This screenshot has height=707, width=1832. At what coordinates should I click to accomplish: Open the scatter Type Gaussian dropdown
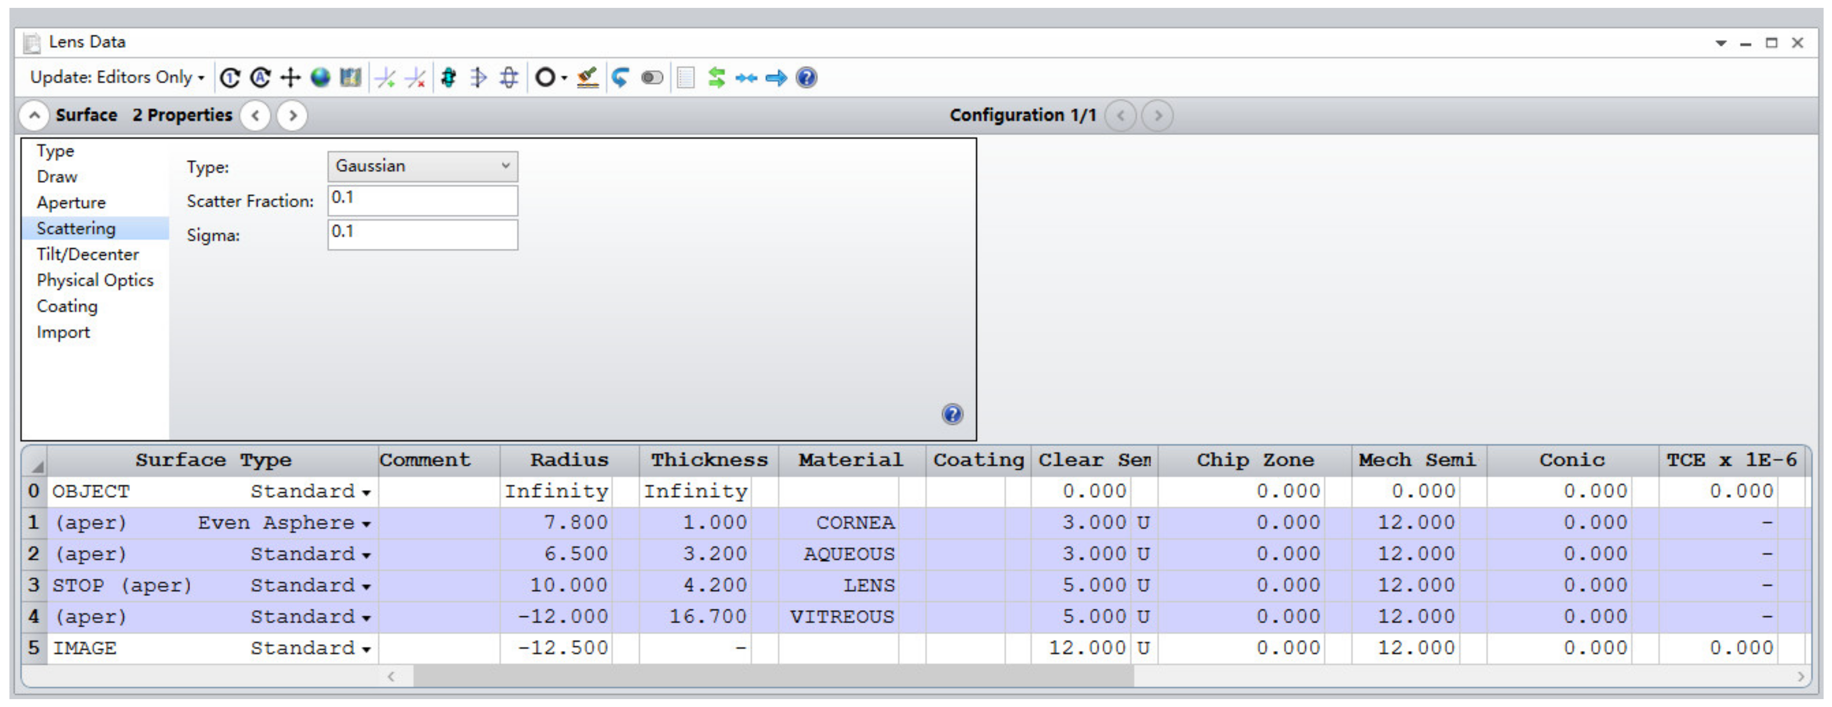click(x=423, y=166)
